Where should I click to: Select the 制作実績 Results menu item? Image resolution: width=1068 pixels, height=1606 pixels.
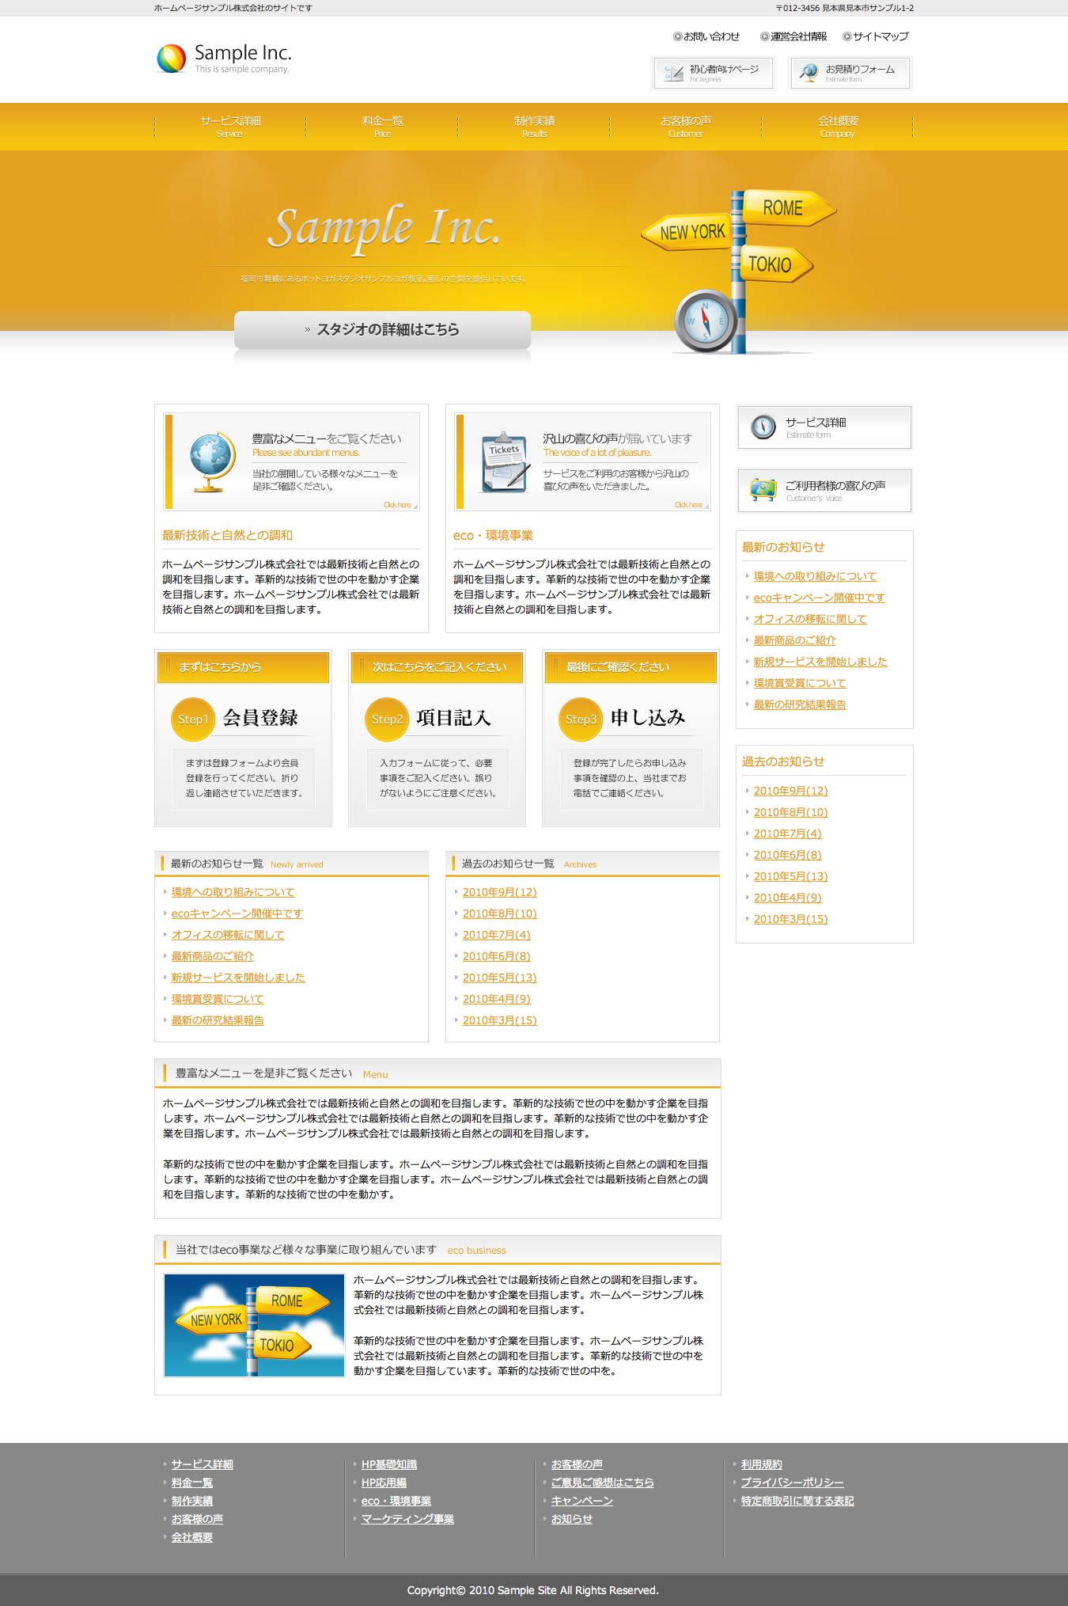(534, 126)
